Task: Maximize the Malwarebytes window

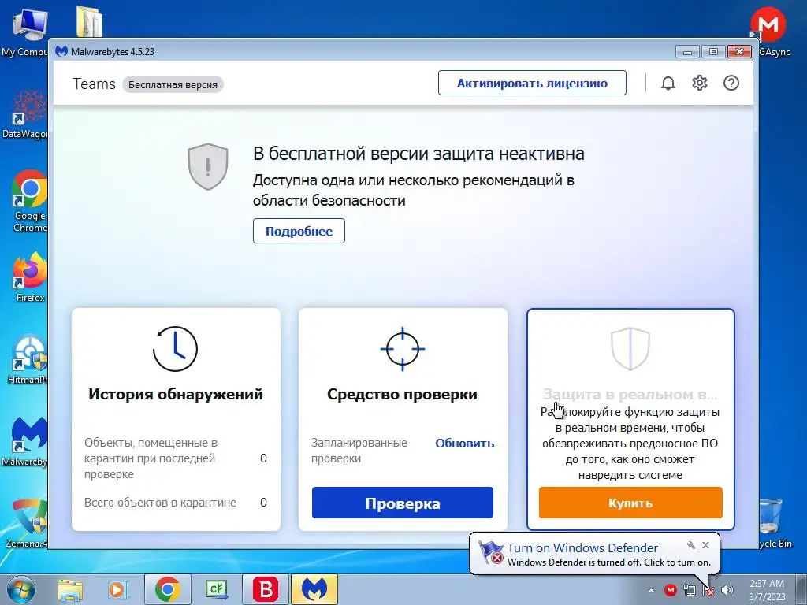Action: coord(713,51)
